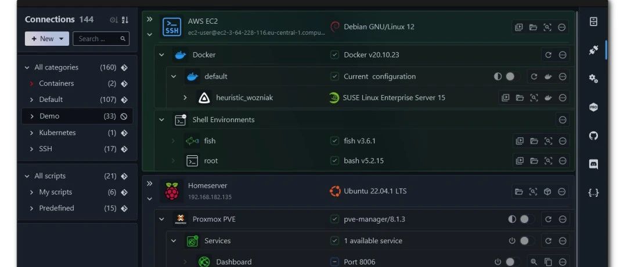The height and width of the screenshot is (267, 627).
Task: Click fish v3.6.1 status checkbox
Action: point(335,141)
